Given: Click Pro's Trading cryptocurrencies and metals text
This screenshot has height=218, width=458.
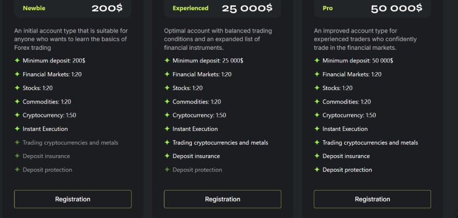Looking at the screenshot, I should coord(370,142).
